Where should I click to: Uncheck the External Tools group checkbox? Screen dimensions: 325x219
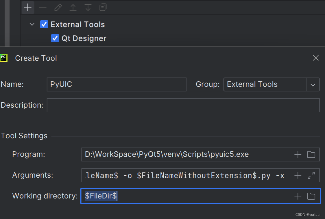point(44,24)
